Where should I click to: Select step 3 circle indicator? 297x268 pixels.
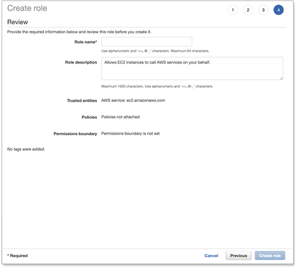click(x=263, y=10)
